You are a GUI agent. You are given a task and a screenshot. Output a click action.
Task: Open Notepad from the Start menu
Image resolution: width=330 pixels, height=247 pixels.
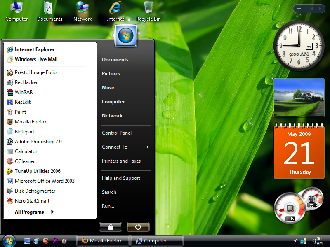point(50,132)
